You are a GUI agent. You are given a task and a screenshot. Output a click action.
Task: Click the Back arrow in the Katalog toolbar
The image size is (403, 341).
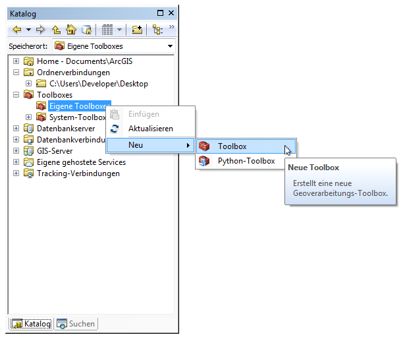click(17, 30)
